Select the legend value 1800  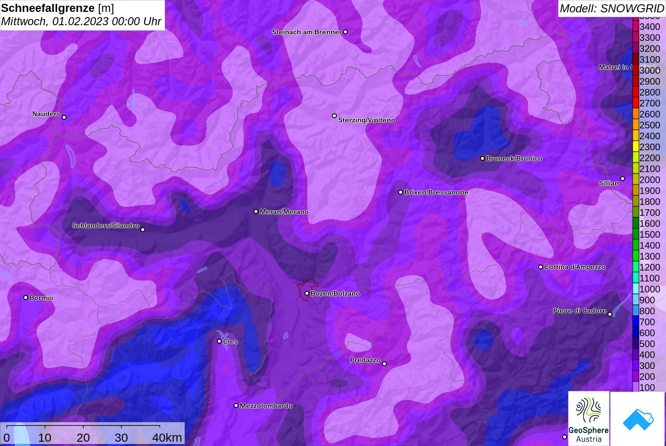(x=650, y=202)
